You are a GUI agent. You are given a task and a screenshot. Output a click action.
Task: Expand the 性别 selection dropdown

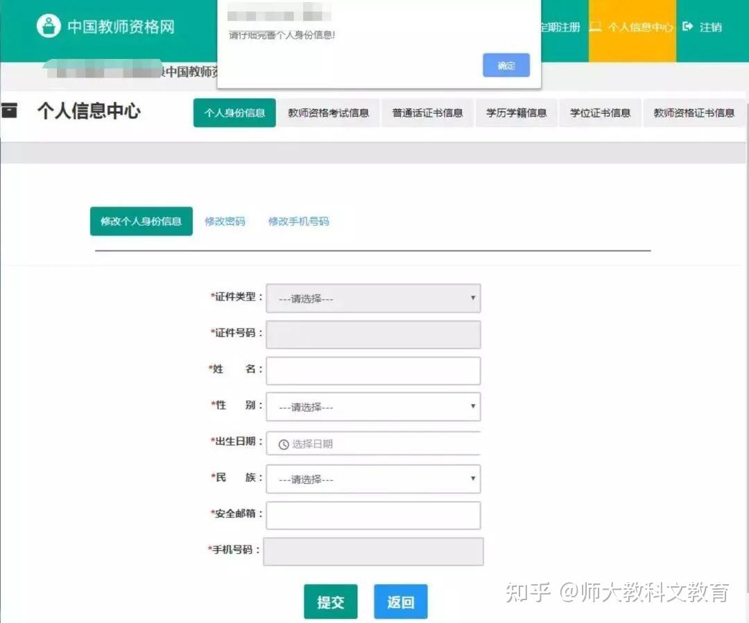(373, 407)
